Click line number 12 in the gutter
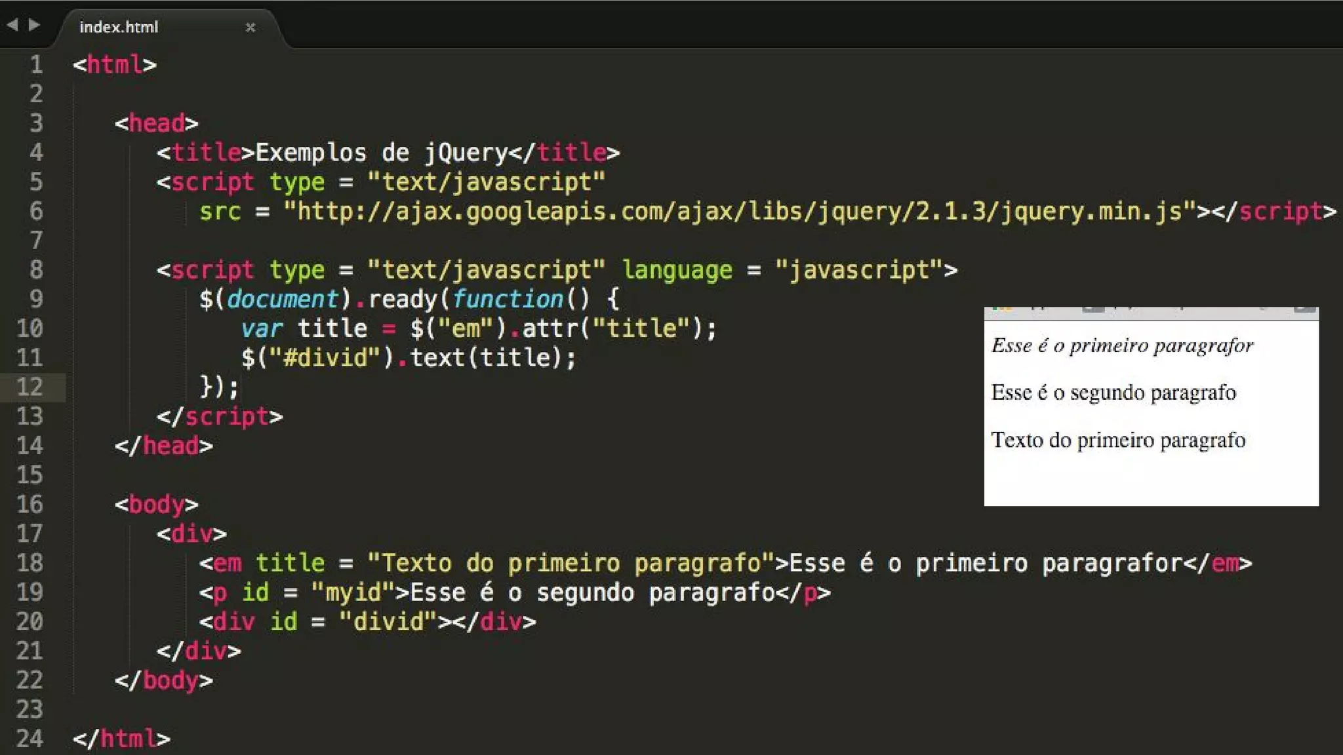The width and height of the screenshot is (1343, 755). tap(30, 387)
